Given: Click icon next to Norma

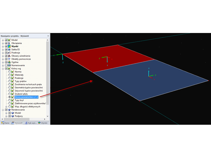Looking at the screenshot, I should click(x=12, y=72).
